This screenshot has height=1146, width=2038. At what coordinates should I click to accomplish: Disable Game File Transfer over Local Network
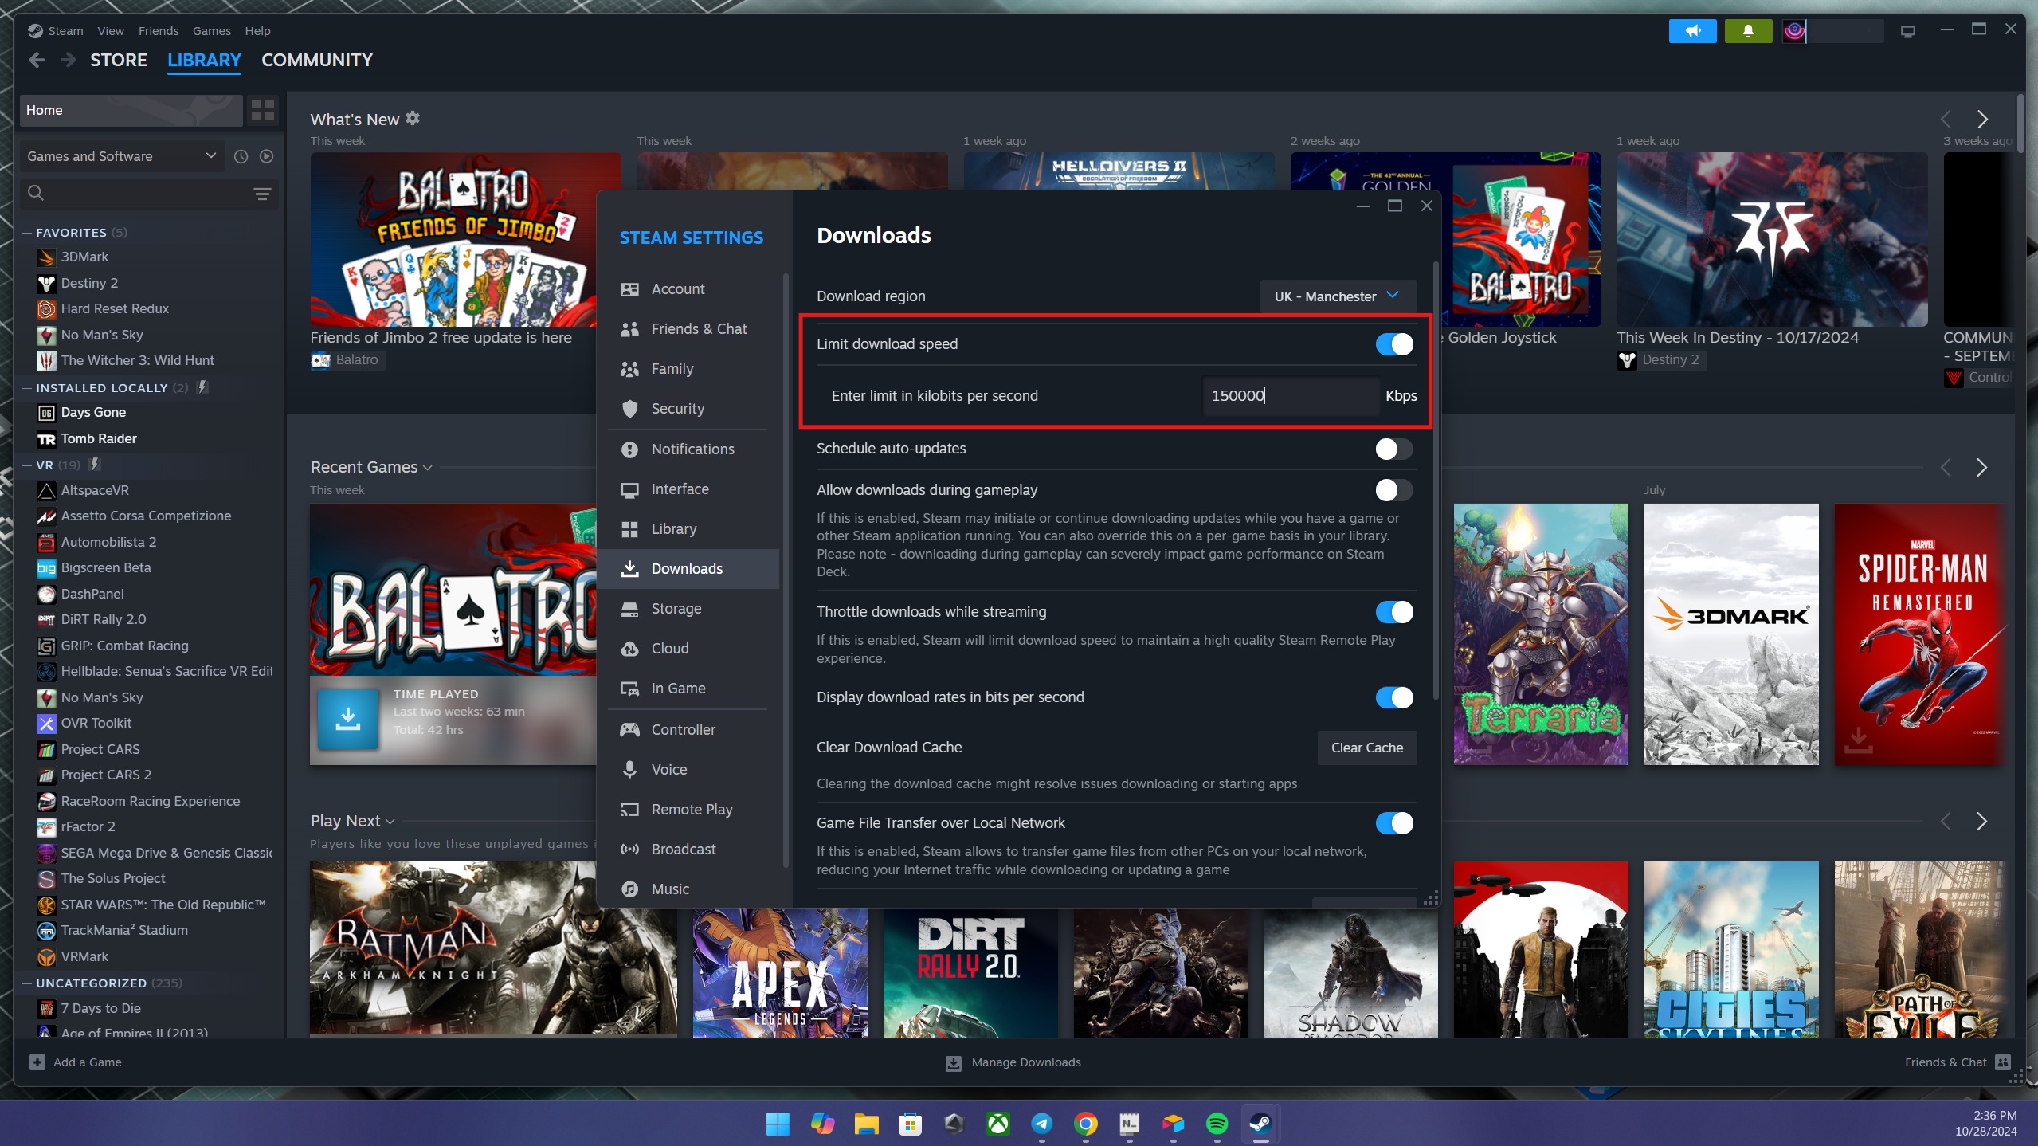[1394, 823]
